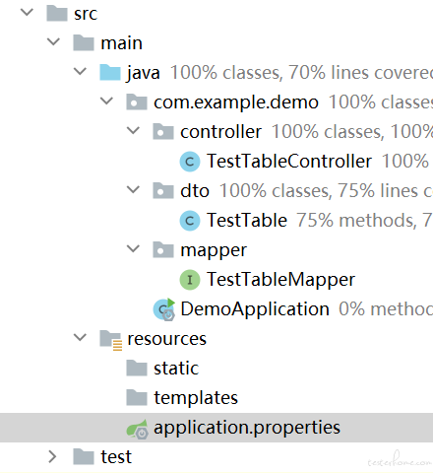433x473 pixels.
Task: Select the static folder
Action: pyautogui.click(x=176, y=369)
